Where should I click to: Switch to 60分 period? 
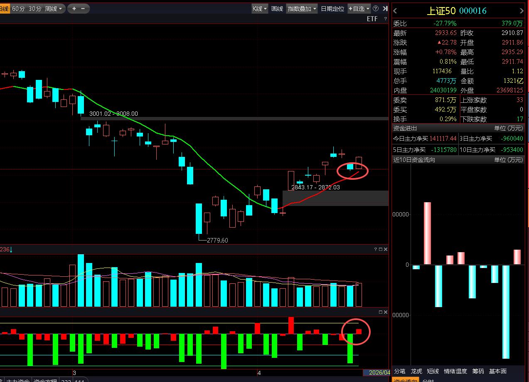(18, 8)
